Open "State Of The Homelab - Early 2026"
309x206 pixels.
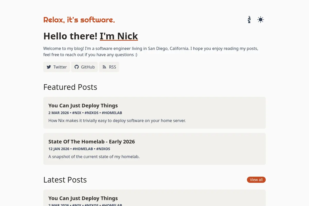[92, 142]
